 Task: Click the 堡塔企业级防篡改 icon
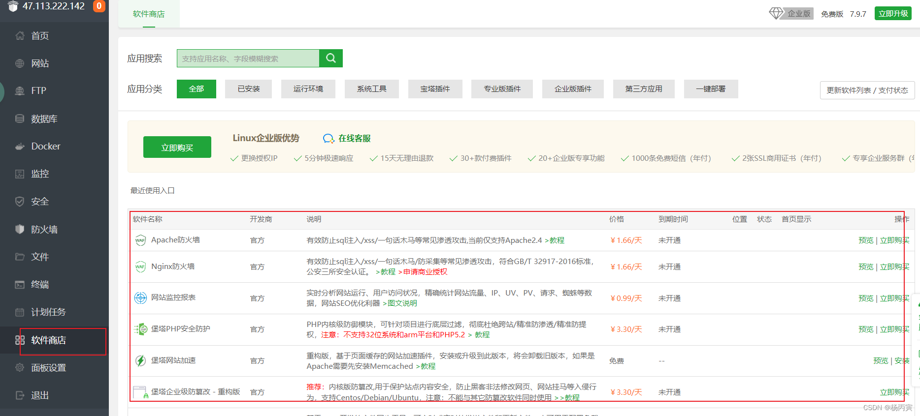[x=140, y=392]
